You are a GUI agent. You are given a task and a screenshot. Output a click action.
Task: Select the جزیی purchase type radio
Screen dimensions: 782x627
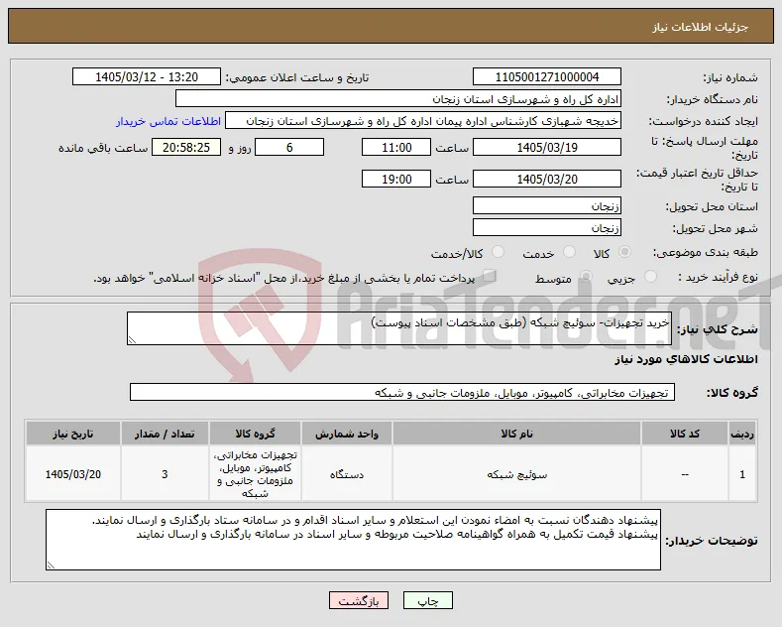coord(650,276)
